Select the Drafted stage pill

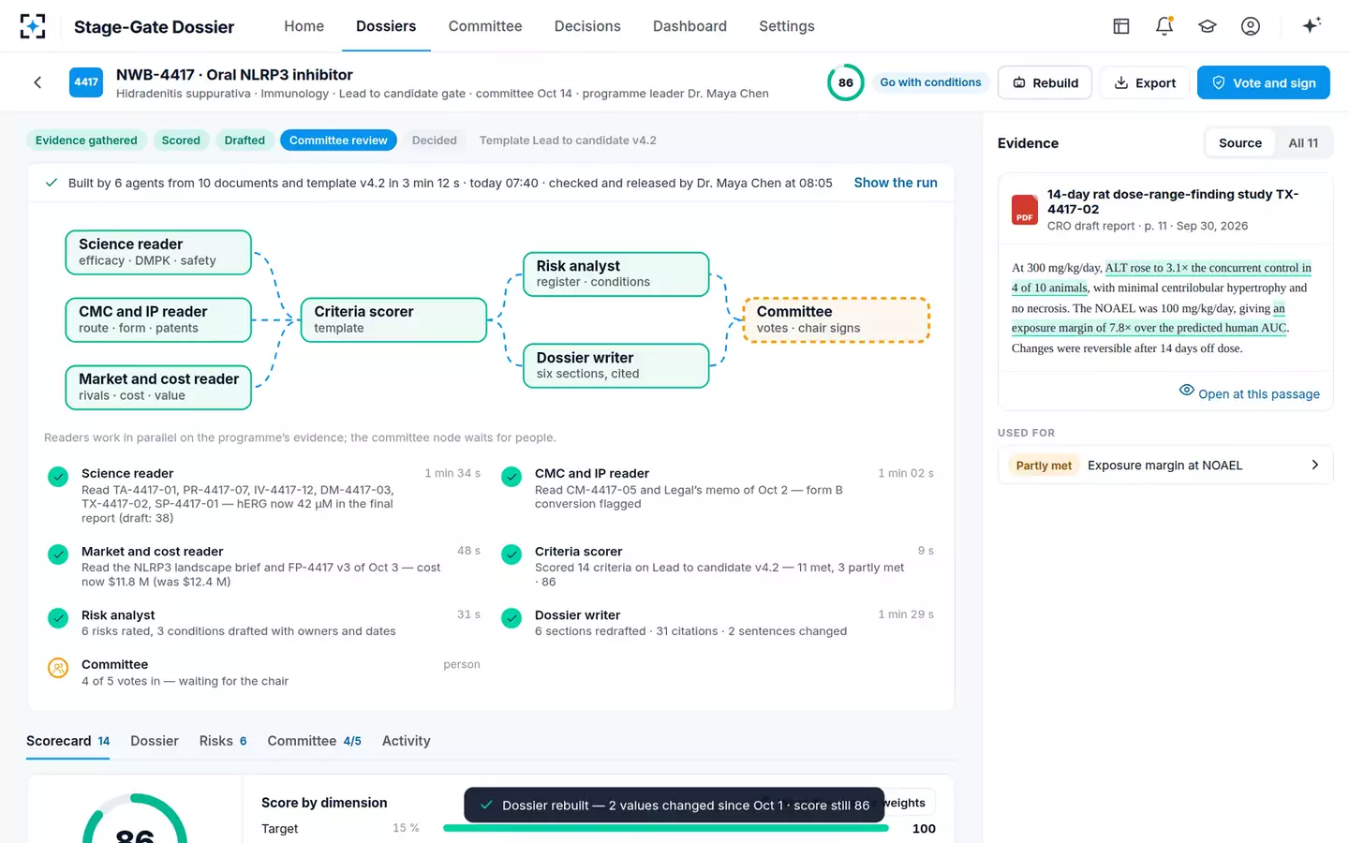tap(245, 140)
